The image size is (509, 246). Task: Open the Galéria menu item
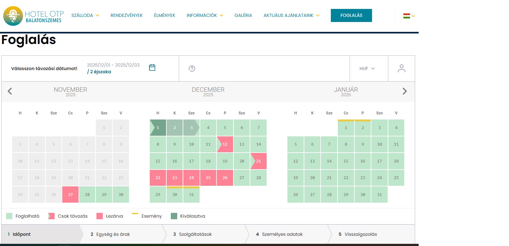pyautogui.click(x=243, y=15)
